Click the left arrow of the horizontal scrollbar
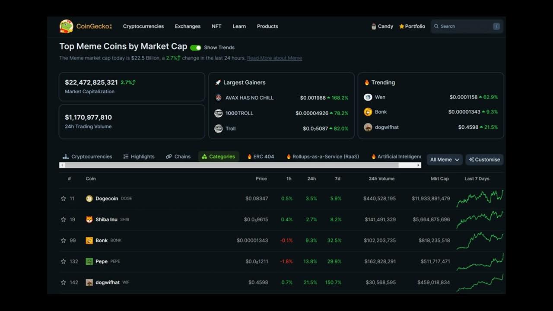Image resolution: width=553 pixels, height=311 pixels. (x=62, y=165)
